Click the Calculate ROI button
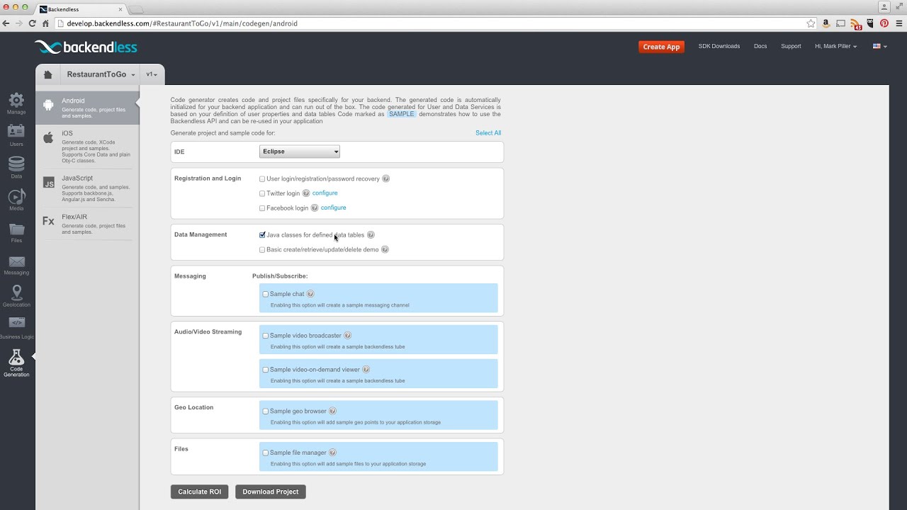This screenshot has width=907, height=510. tap(199, 492)
